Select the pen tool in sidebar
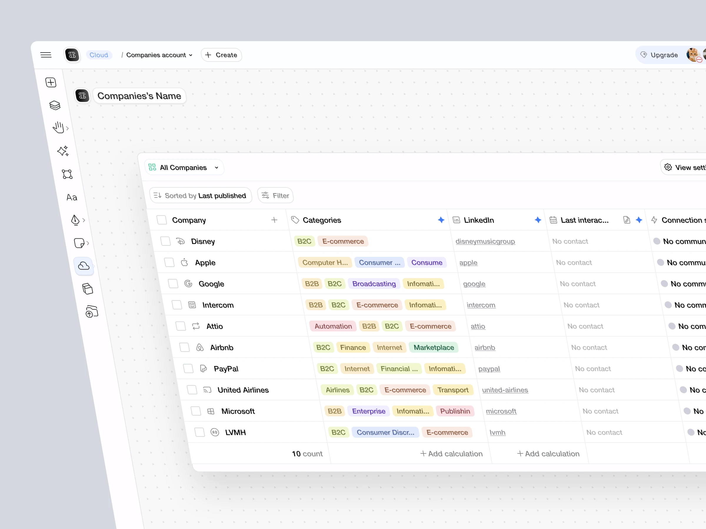706x529 pixels. [x=75, y=220]
